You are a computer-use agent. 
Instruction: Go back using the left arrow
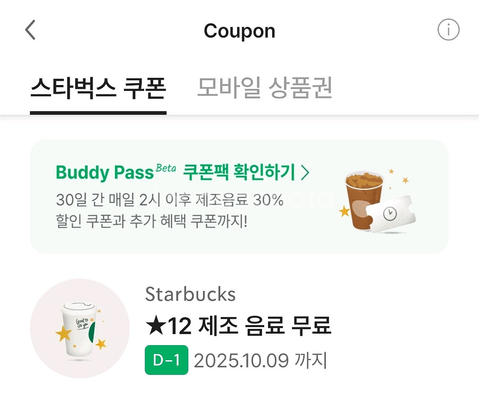[x=30, y=30]
